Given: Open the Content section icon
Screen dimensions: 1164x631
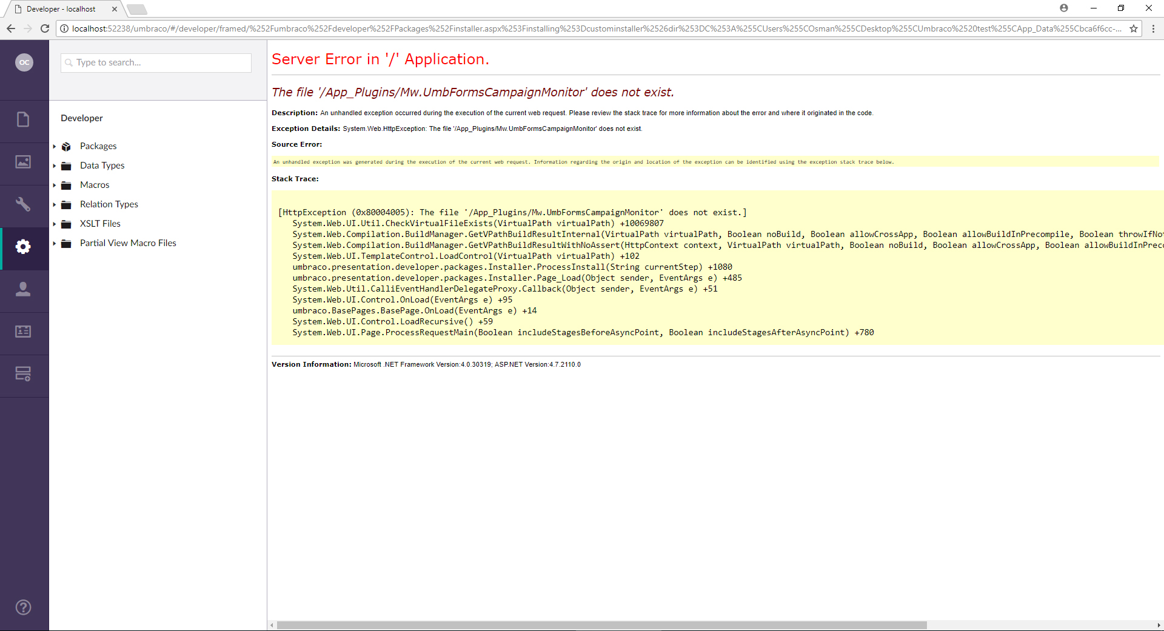Looking at the screenshot, I should [x=23, y=119].
